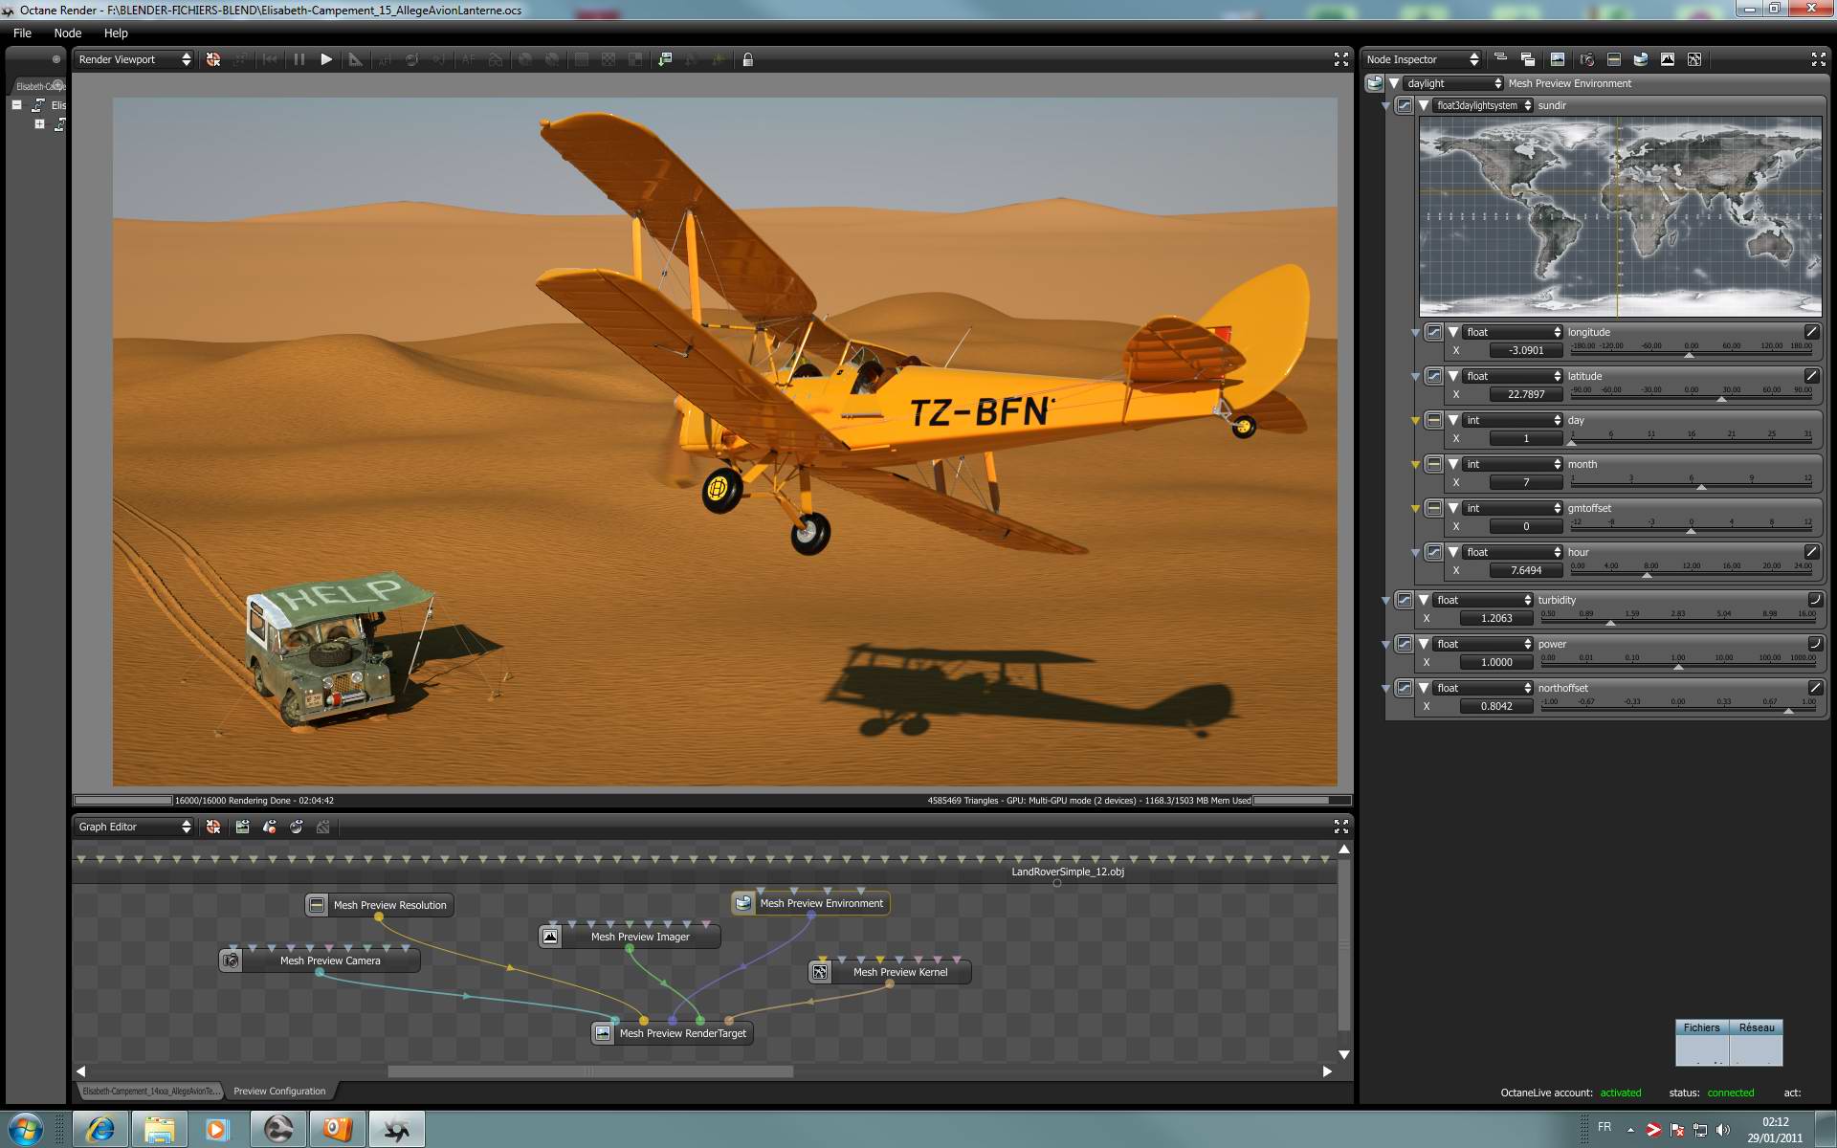Click the imager histogram icon in Node Inspector
The height and width of the screenshot is (1148, 1837).
(x=1668, y=59)
